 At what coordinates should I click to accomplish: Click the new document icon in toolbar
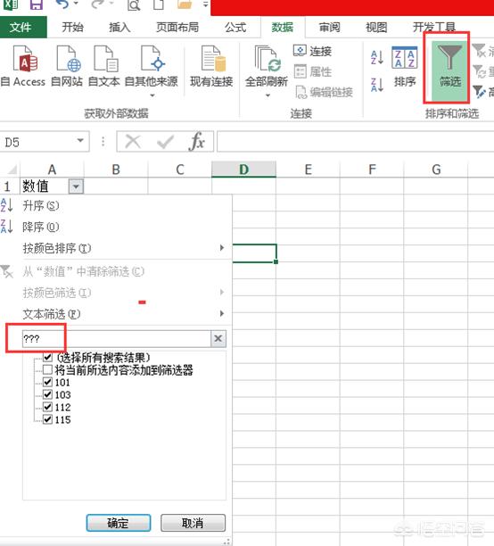(x=159, y=4)
